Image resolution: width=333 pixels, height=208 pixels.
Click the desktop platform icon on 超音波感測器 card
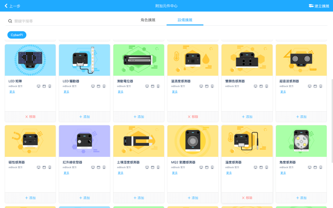(309, 86)
